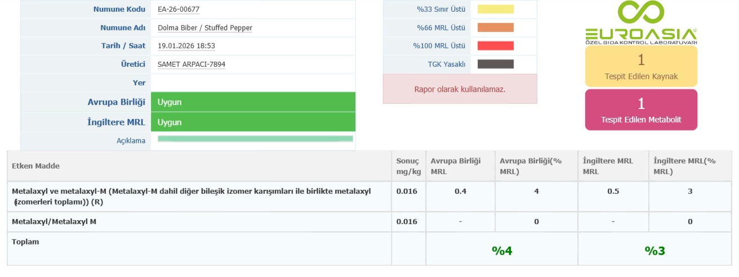Select the Metalaxyl/Metalaxyl M row
The height and width of the screenshot is (277, 739).
click(54, 222)
